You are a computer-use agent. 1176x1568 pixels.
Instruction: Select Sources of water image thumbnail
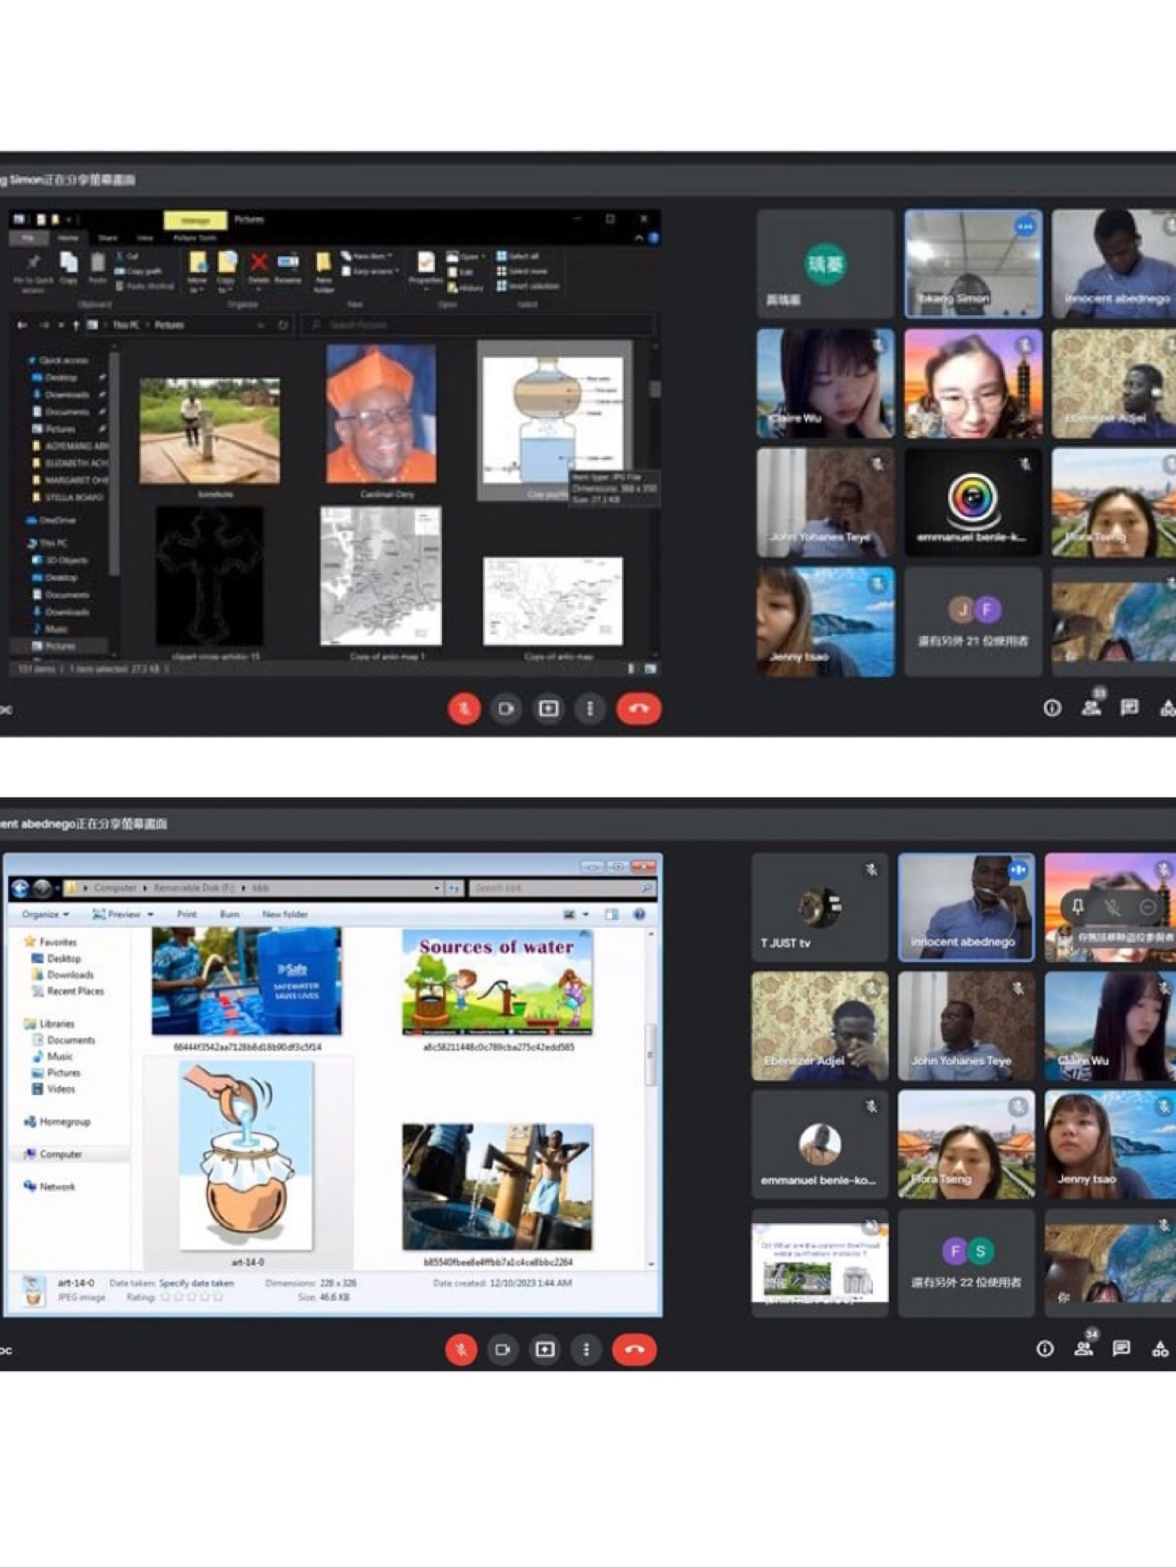coord(498,982)
